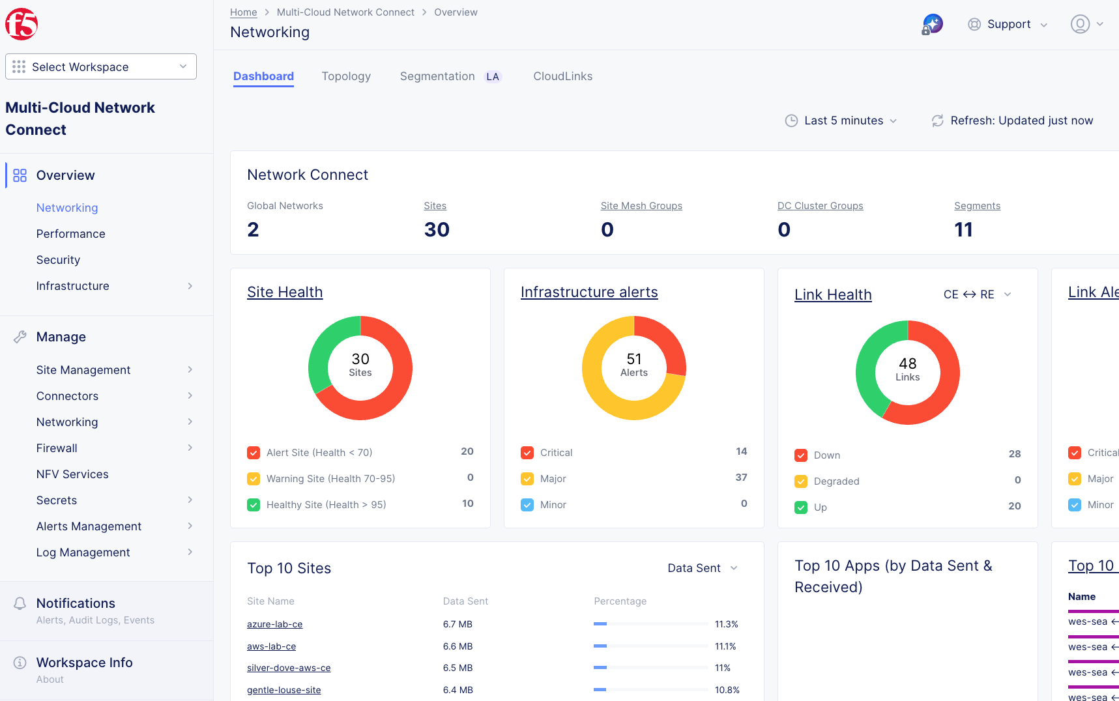
Task: Expand Connectors submenu
Action: [115, 396]
